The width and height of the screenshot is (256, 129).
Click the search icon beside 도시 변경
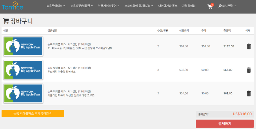220,6
